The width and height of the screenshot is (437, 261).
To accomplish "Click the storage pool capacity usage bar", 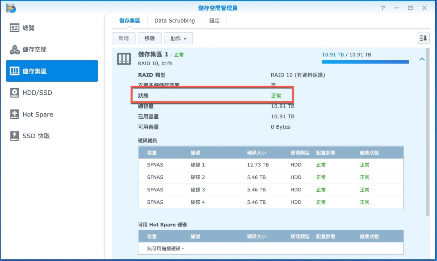I will tap(365, 62).
